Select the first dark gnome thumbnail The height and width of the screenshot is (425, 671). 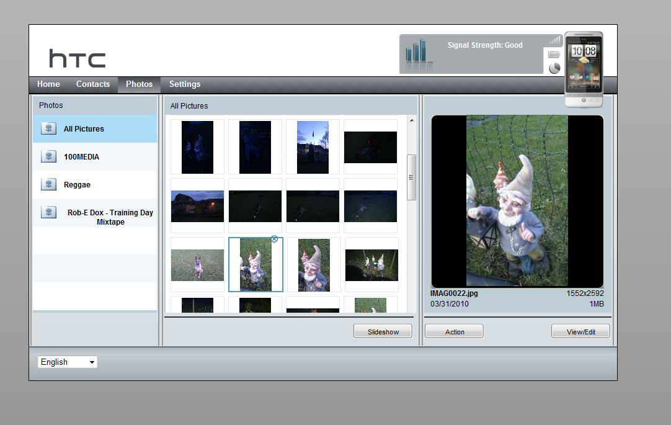point(197,147)
